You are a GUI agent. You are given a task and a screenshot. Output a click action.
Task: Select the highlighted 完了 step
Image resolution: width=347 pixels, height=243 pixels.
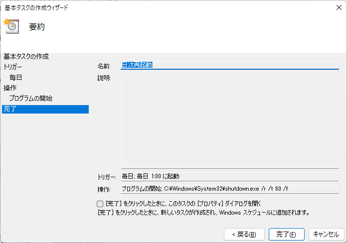(x=45, y=109)
